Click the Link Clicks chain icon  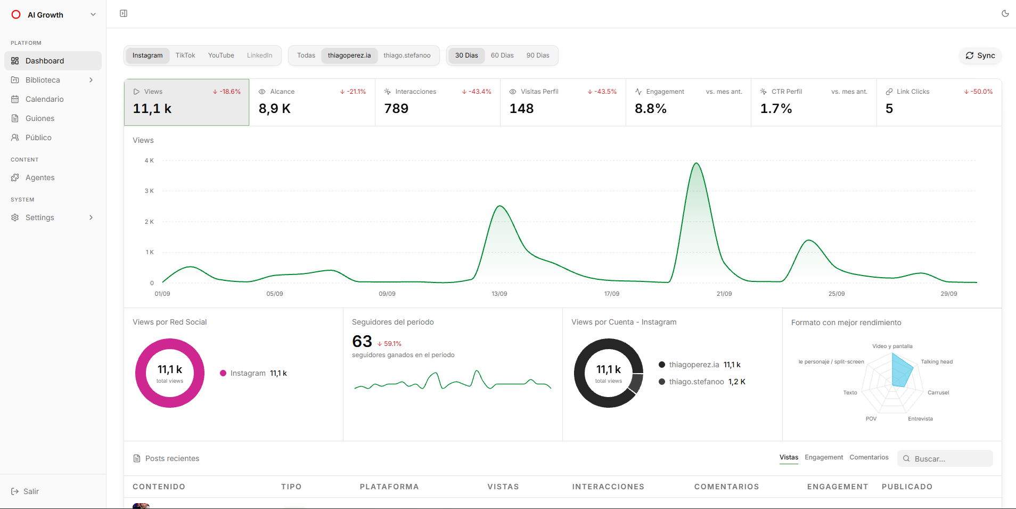[889, 92]
